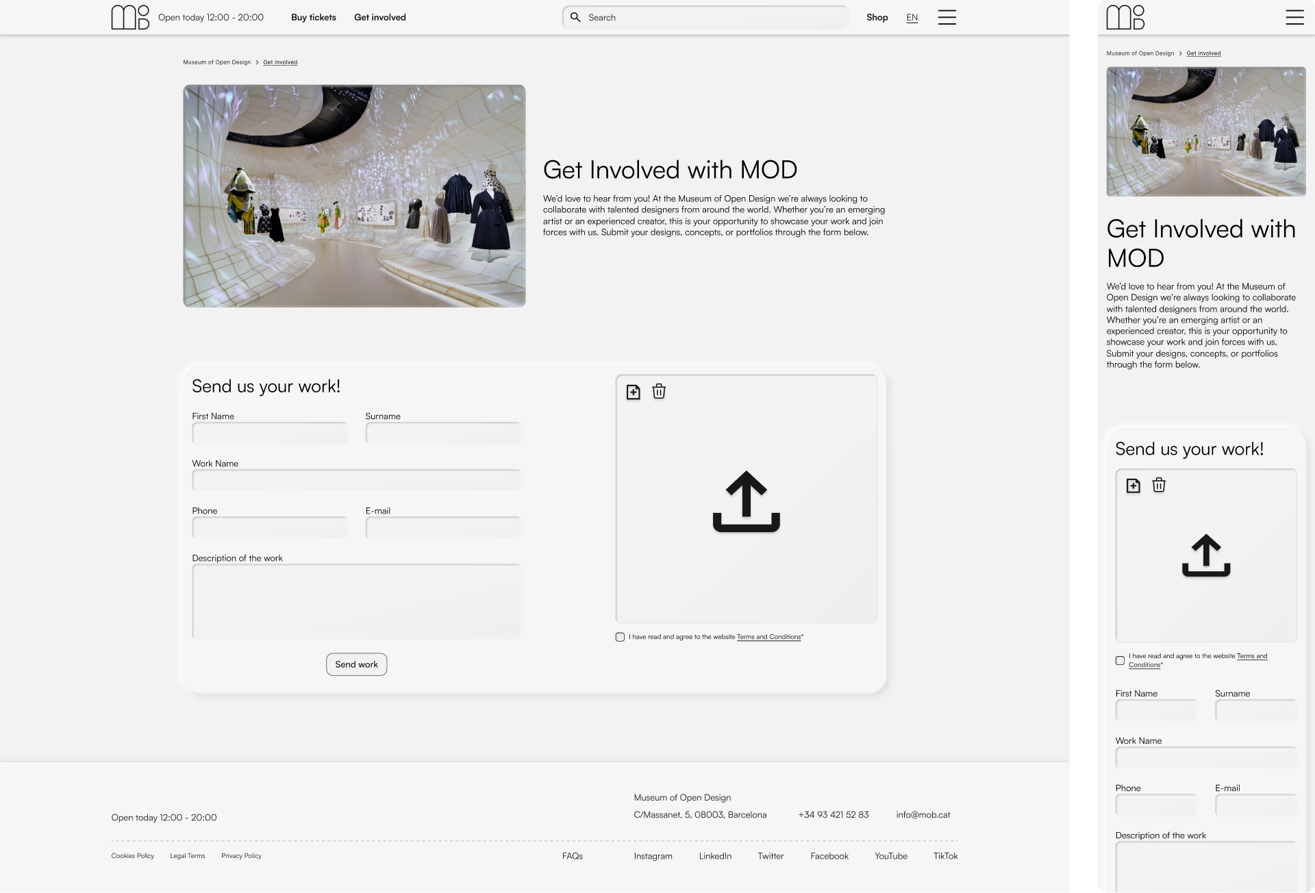This screenshot has width=1315, height=893.
Task: Click into the Work Name field on desktop
Action: [356, 480]
